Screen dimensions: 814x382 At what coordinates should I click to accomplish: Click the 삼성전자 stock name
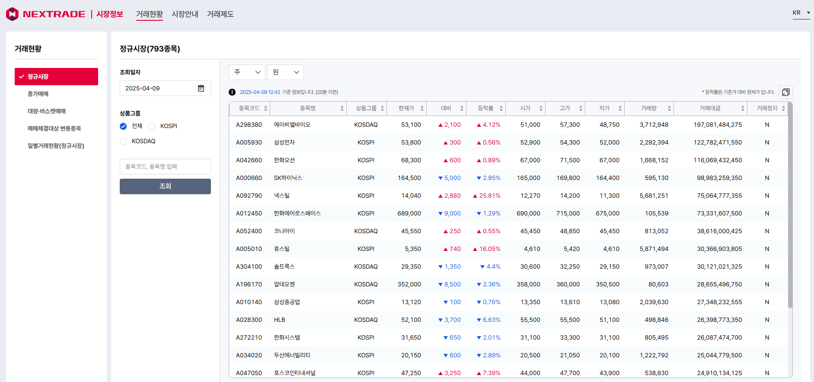click(284, 142)
